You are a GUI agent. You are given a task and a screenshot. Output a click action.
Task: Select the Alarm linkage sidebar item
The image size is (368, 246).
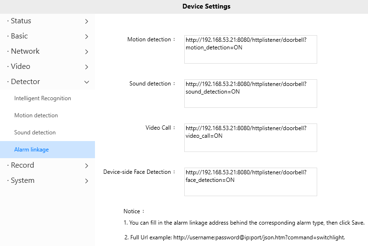pyautogui.click(x=31, y=150)
